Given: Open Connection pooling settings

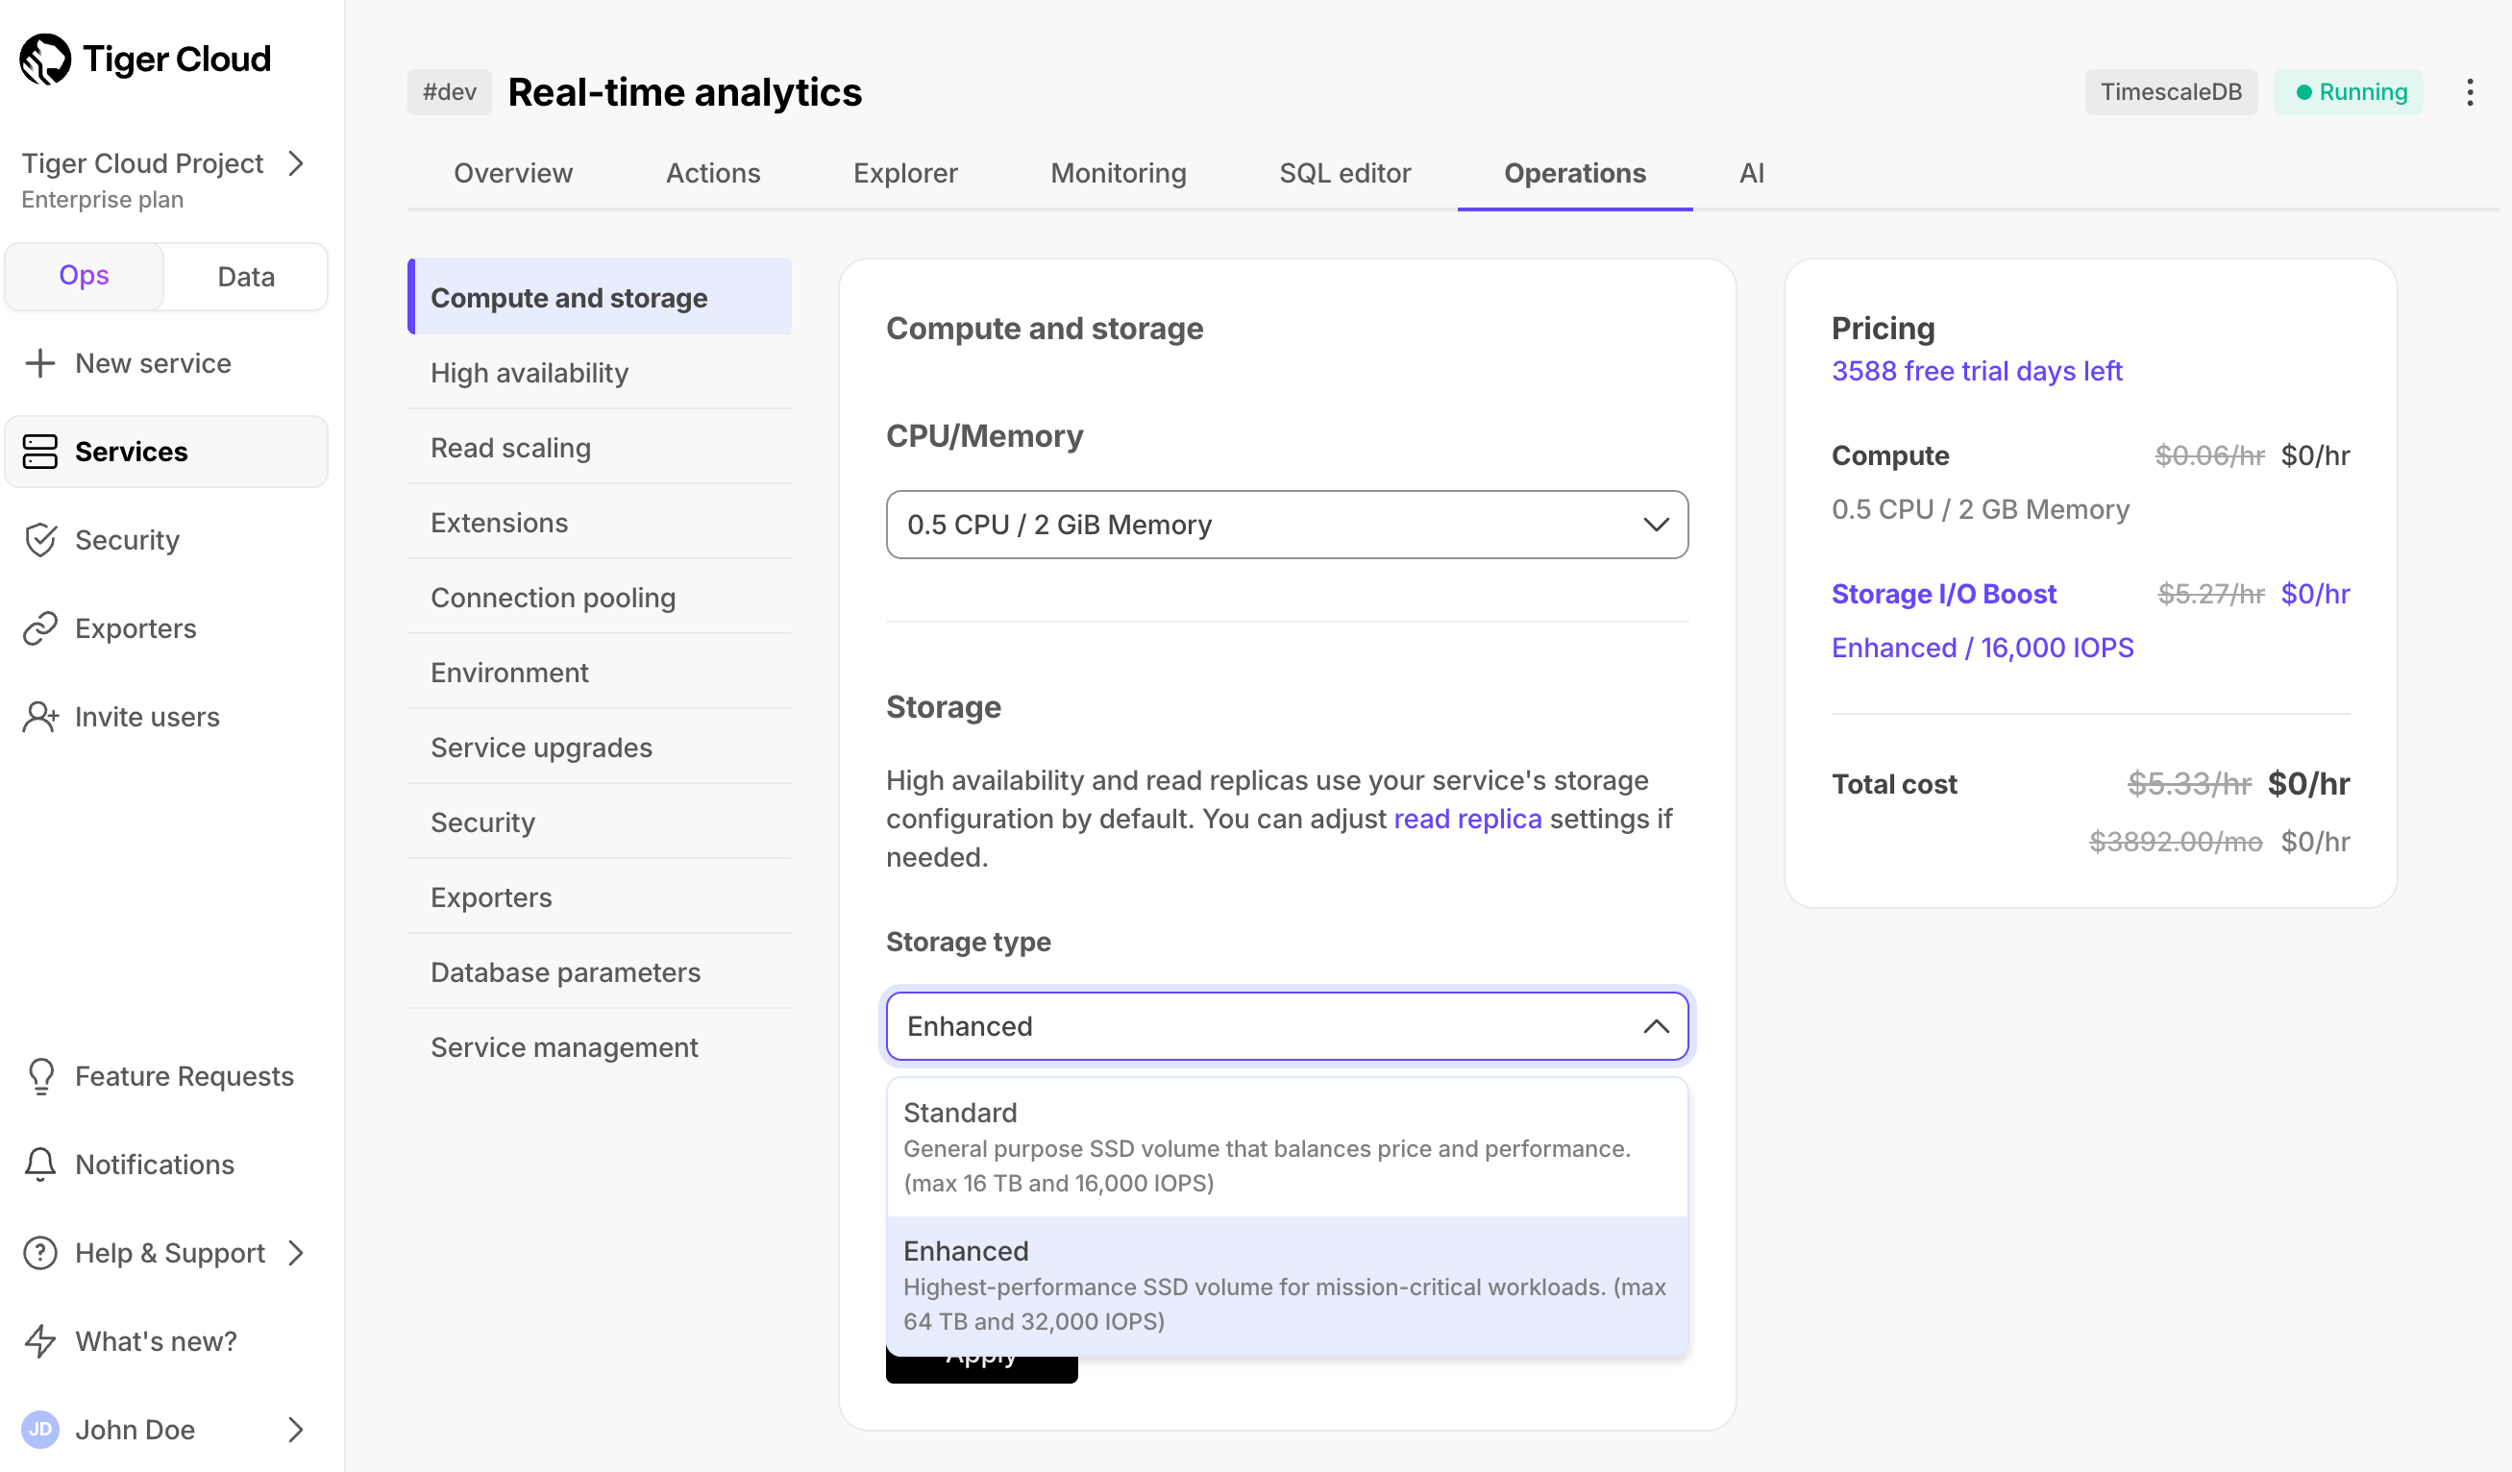Looking at the screenshot, I should 600,597.
